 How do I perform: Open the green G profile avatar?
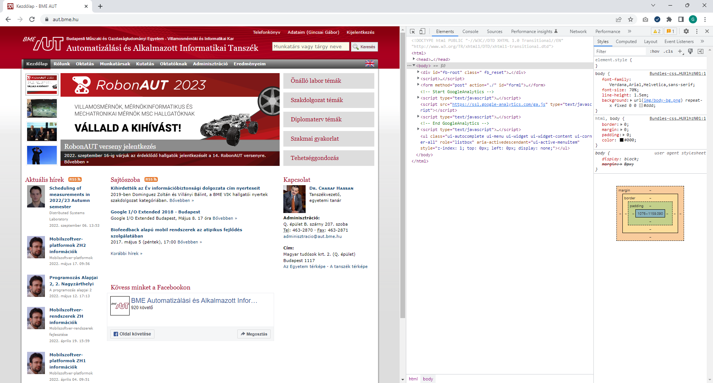pyautogui.click(x=693, y=19)
